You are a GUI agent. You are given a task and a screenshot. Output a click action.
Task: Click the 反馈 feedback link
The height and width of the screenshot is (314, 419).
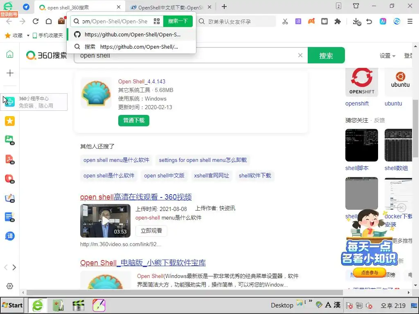pos(379,121)
